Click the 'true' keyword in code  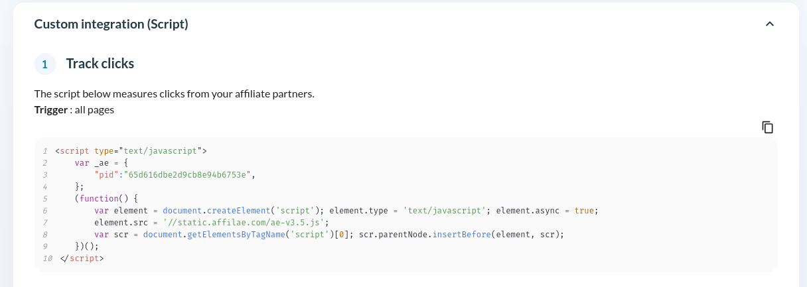coord(584,210)
